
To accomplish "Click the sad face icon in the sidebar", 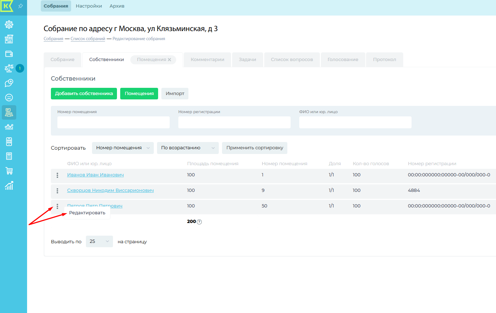I will click(x=9, y=98).
